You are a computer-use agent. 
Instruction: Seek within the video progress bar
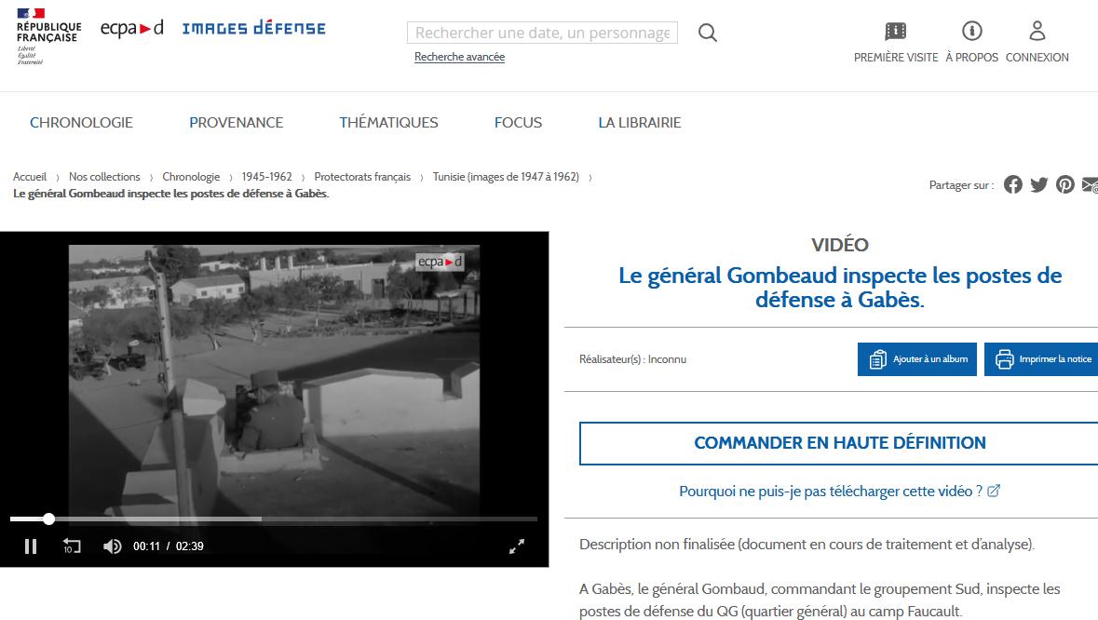pos(279,519)
